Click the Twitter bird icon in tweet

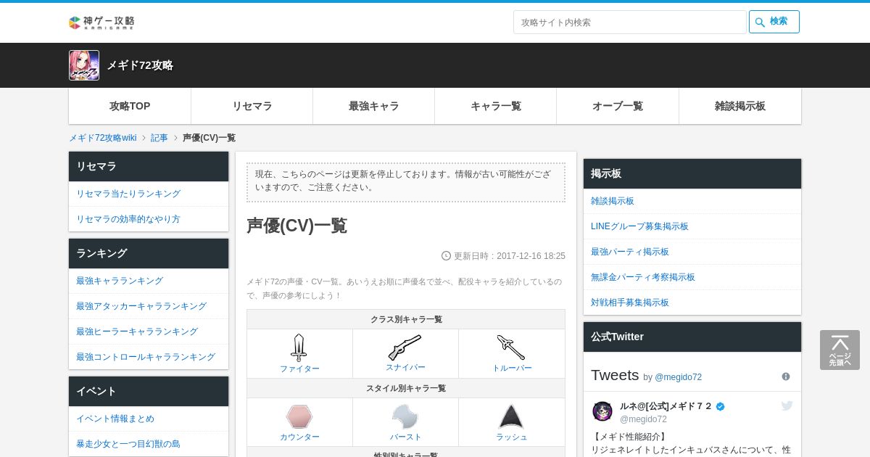tap(787, 405)
